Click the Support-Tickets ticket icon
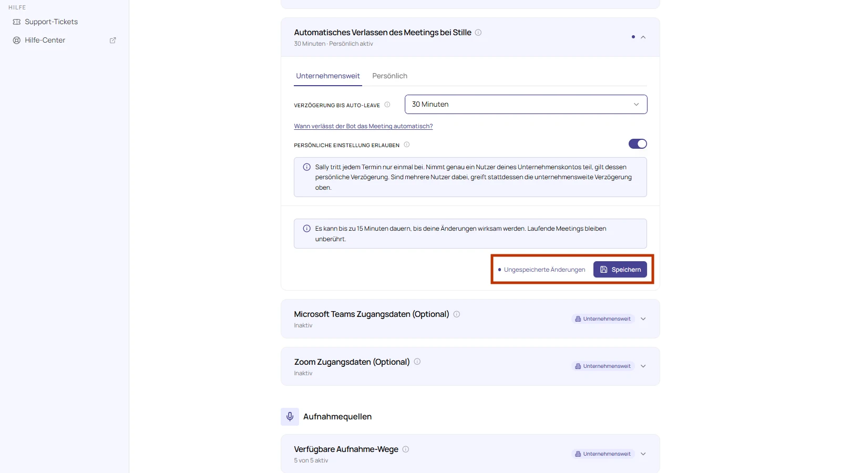 point(17,22)
